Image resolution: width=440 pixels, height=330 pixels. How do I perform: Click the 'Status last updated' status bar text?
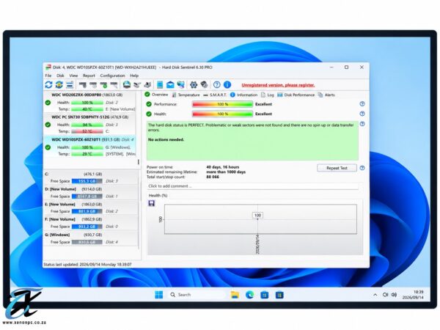point(87,264)
